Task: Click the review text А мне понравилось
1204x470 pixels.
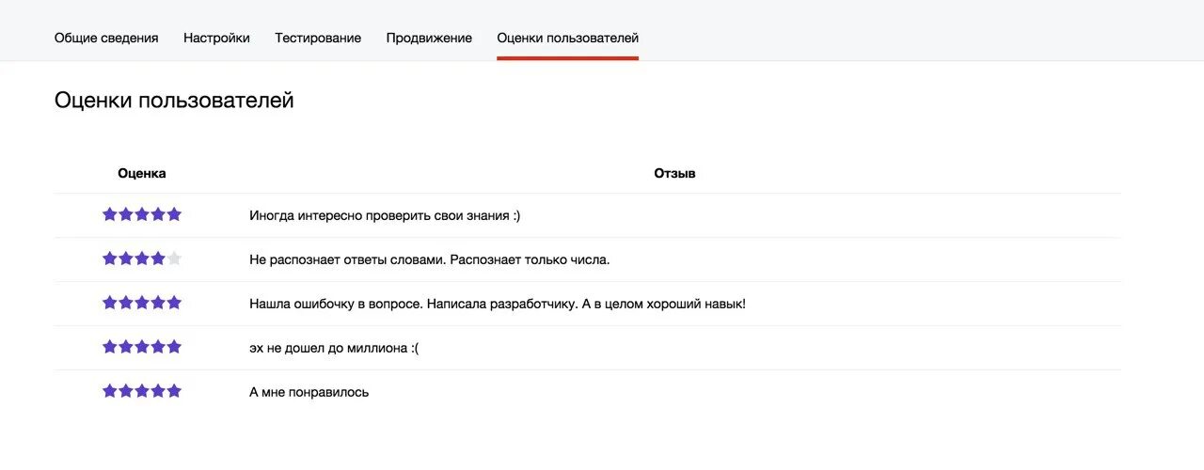Action: point(309,392)
